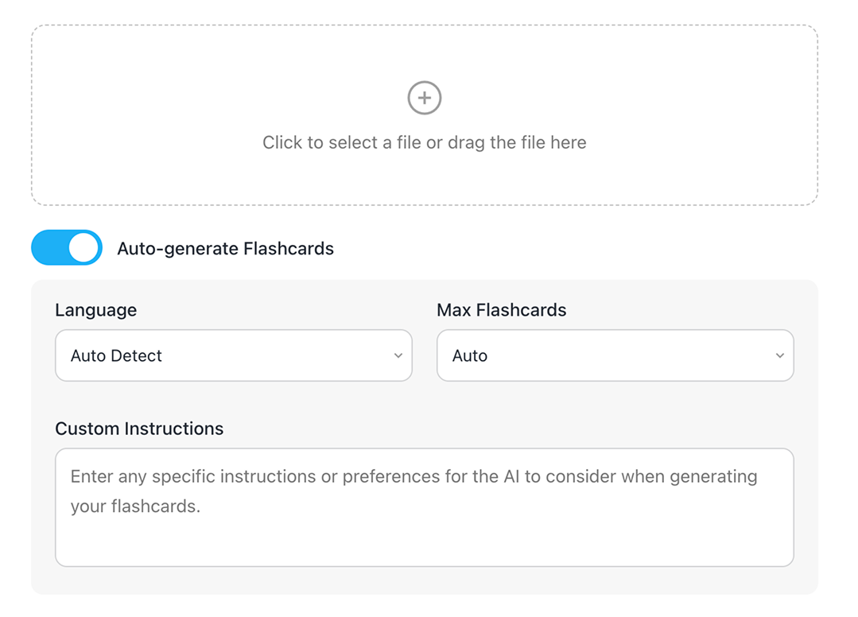Focus the Custom Instructions text box
The width and height of the screenshot is (858, 617).
424,507
